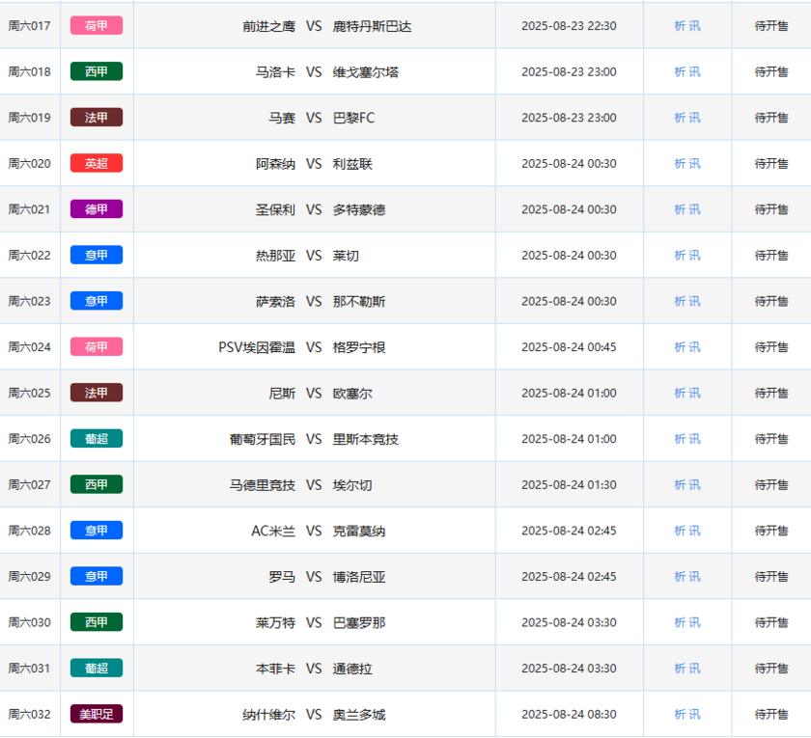Click the match ID 周六029
The width and height of the screenshot is (811, 738).
(x=30, y=577)
